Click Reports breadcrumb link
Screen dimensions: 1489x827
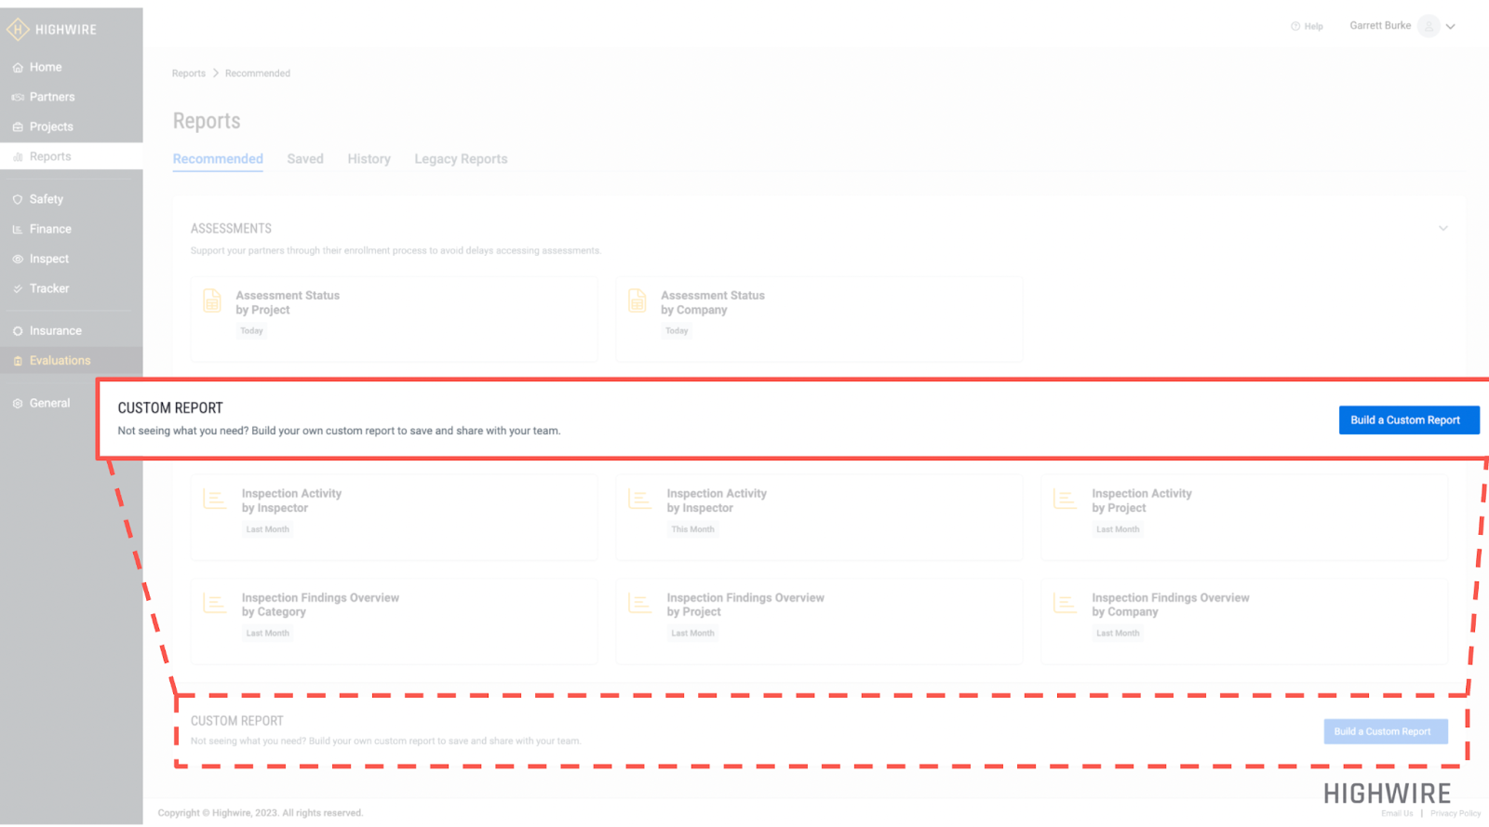pos(189,73)
